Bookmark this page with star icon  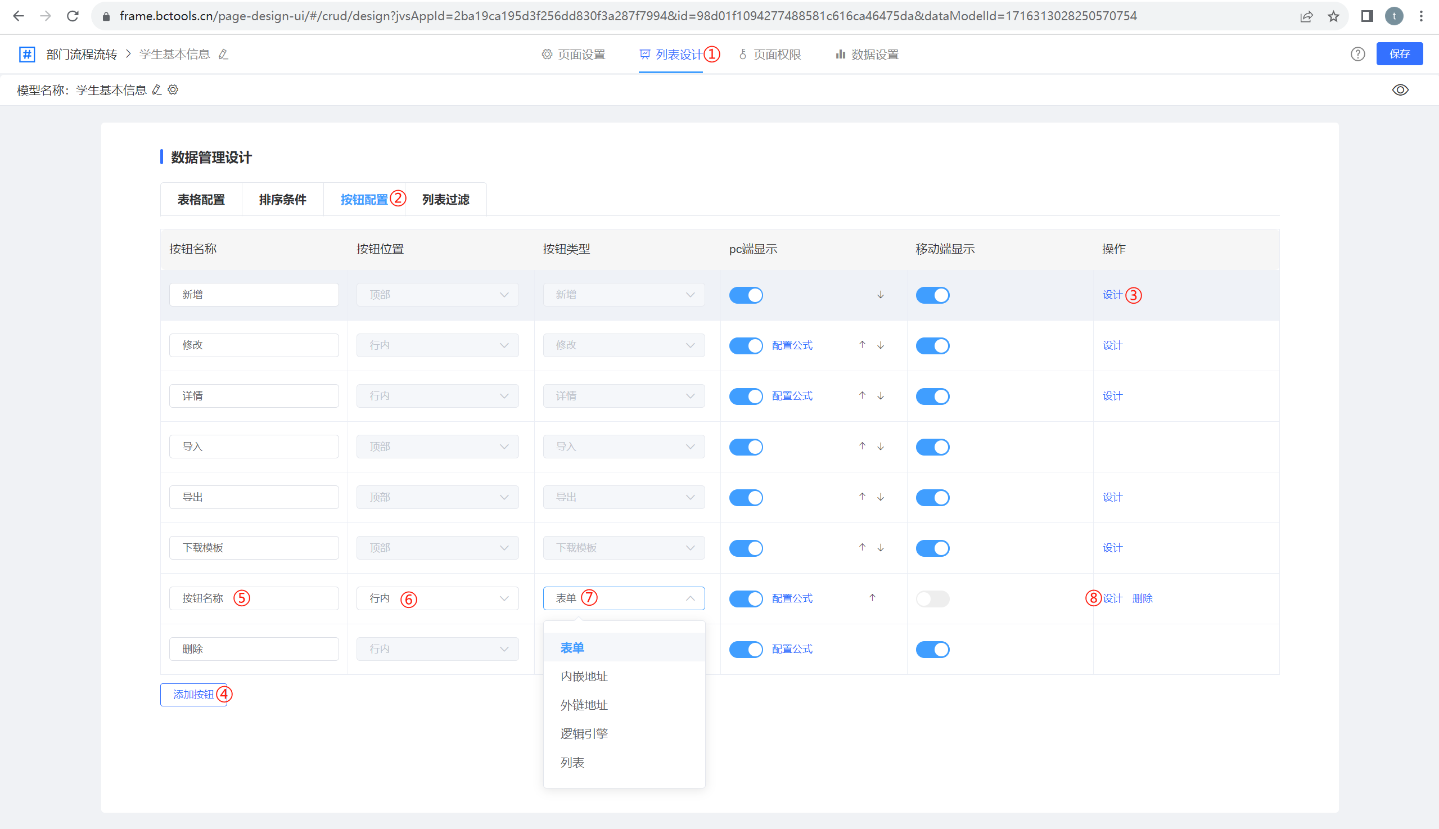(x=1333, y=16)
